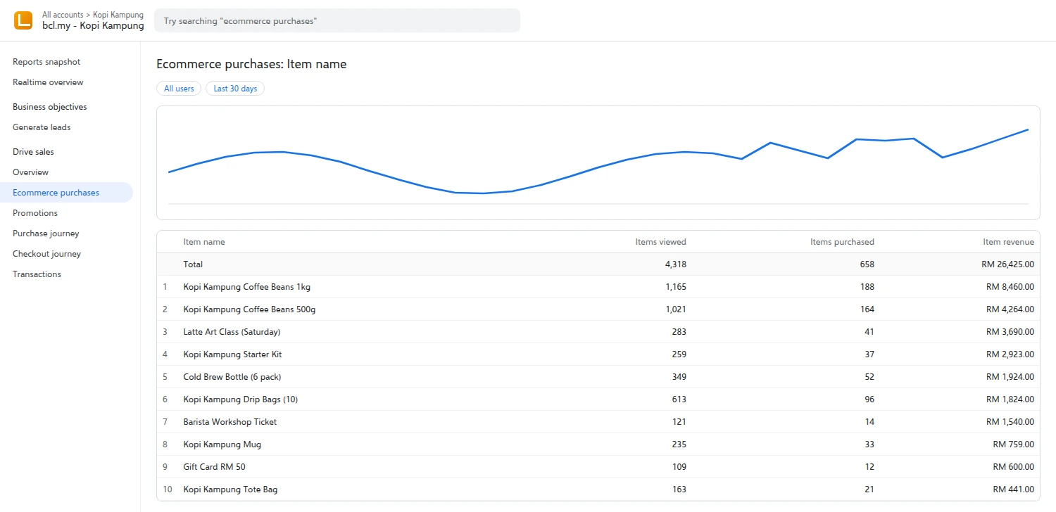Click Kopi Kampung Mug item
Viewport: 1056px width, 512px height.
coord(222,444)
